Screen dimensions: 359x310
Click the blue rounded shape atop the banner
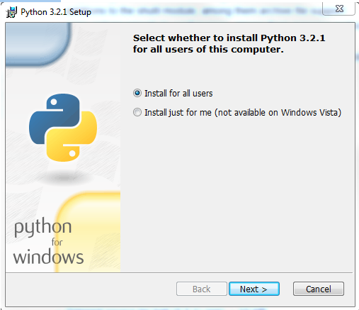38,44
